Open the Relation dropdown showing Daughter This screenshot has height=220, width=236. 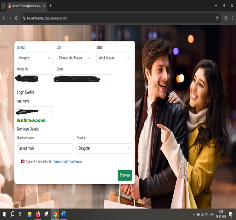[x=104, y=148]
